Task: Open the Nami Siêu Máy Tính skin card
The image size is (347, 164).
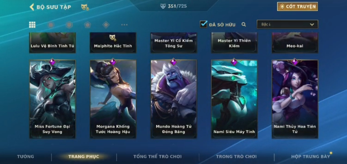Action: (234, 99)
